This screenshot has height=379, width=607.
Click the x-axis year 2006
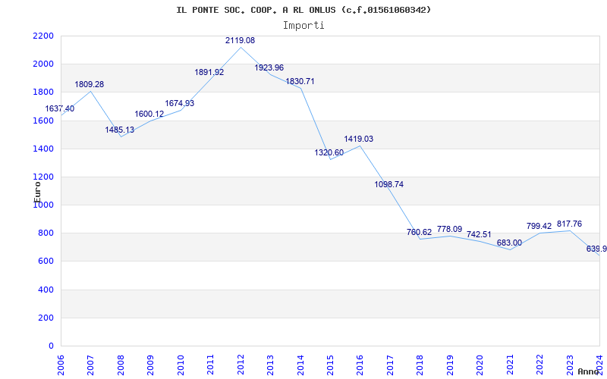[x=61, y=365]
